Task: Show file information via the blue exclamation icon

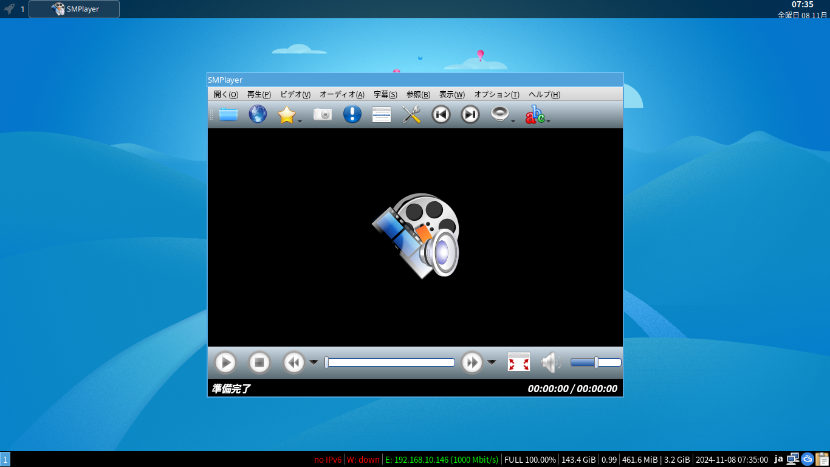Action: [351, 114]
